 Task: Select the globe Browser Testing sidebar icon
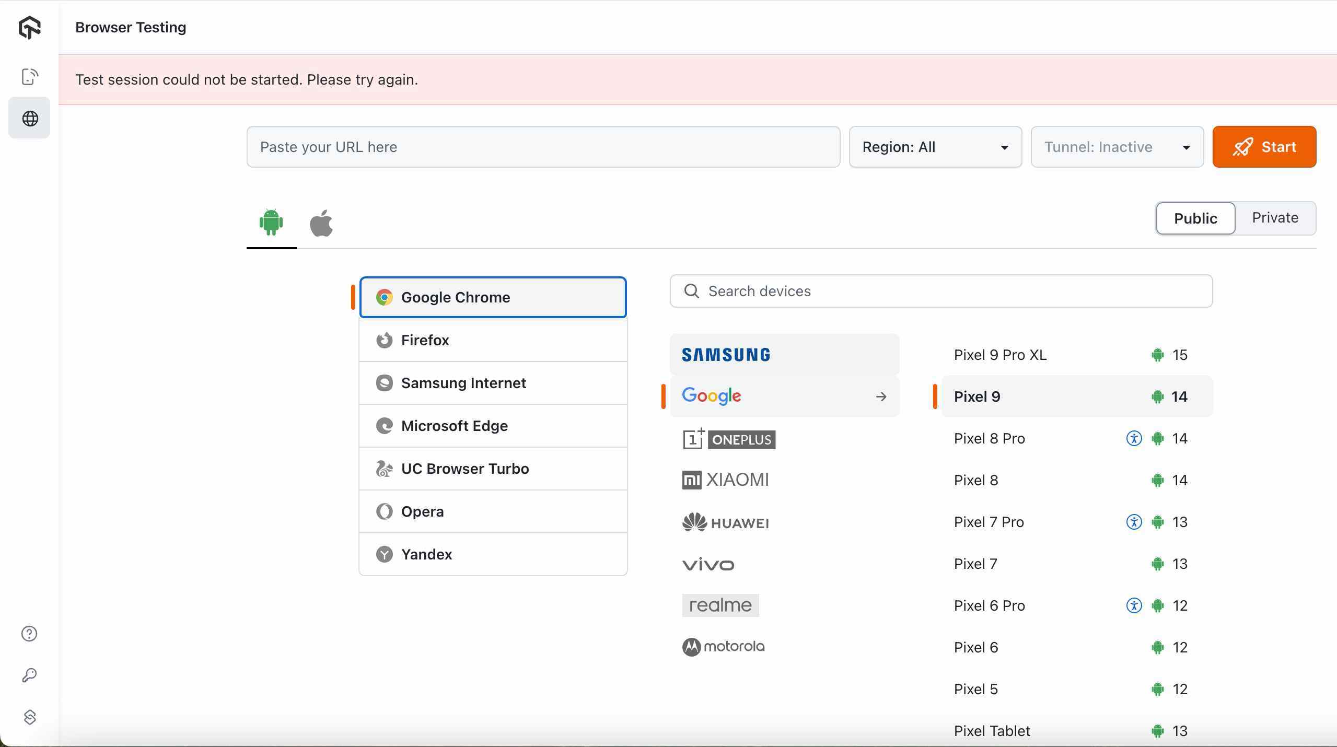point(29,119)
